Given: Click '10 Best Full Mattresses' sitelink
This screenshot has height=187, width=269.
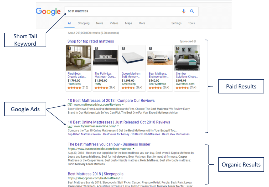Looking at the screenshot, I should tap(146, 134).
